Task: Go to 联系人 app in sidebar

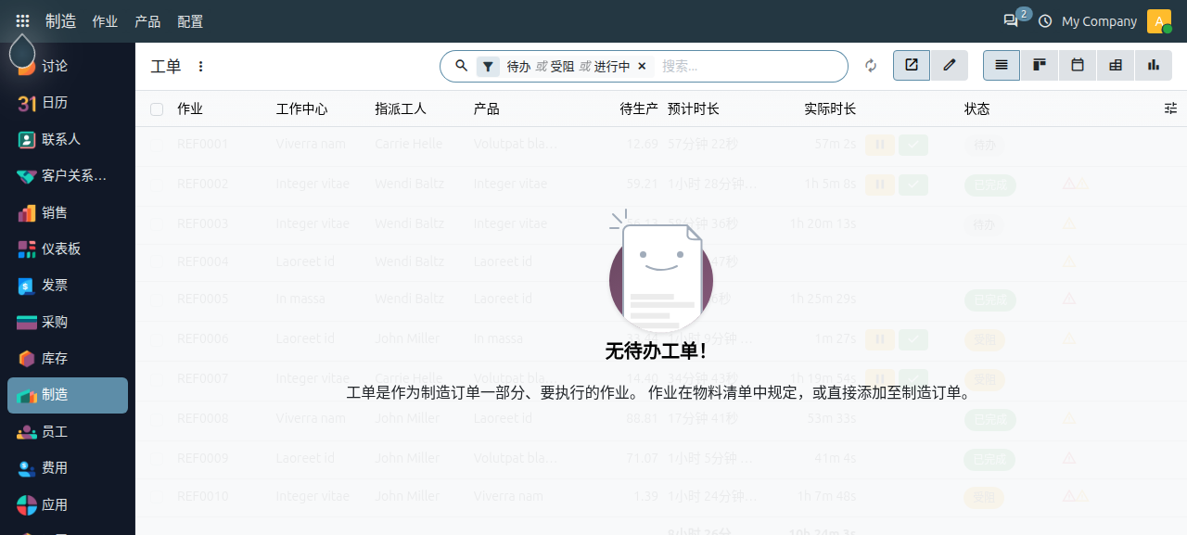Action: tap(68, 139)
